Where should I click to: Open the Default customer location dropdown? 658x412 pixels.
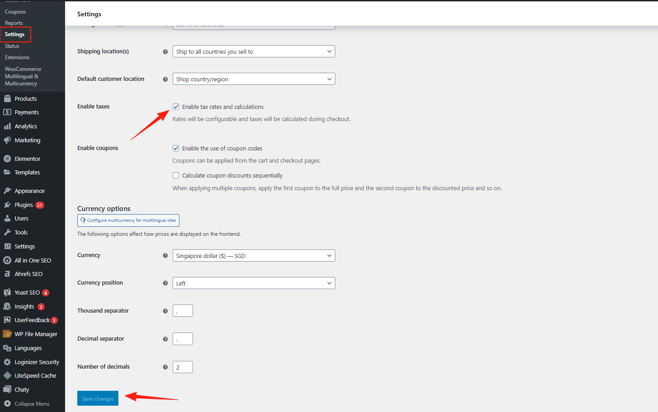click(254, 79)
